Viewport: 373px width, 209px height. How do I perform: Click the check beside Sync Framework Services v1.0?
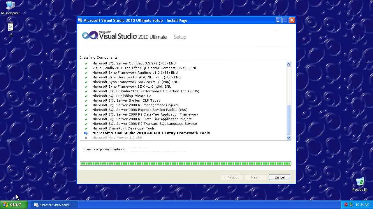click(x=86, y=82)
